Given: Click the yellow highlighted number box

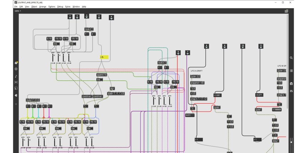Looking at the screenshot, I should click(x=104, y=57).
